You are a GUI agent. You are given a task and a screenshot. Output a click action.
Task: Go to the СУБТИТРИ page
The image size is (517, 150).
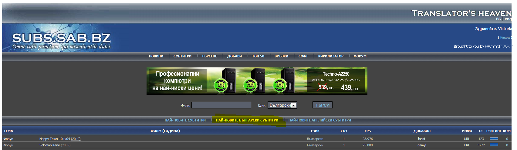(182, 56)
